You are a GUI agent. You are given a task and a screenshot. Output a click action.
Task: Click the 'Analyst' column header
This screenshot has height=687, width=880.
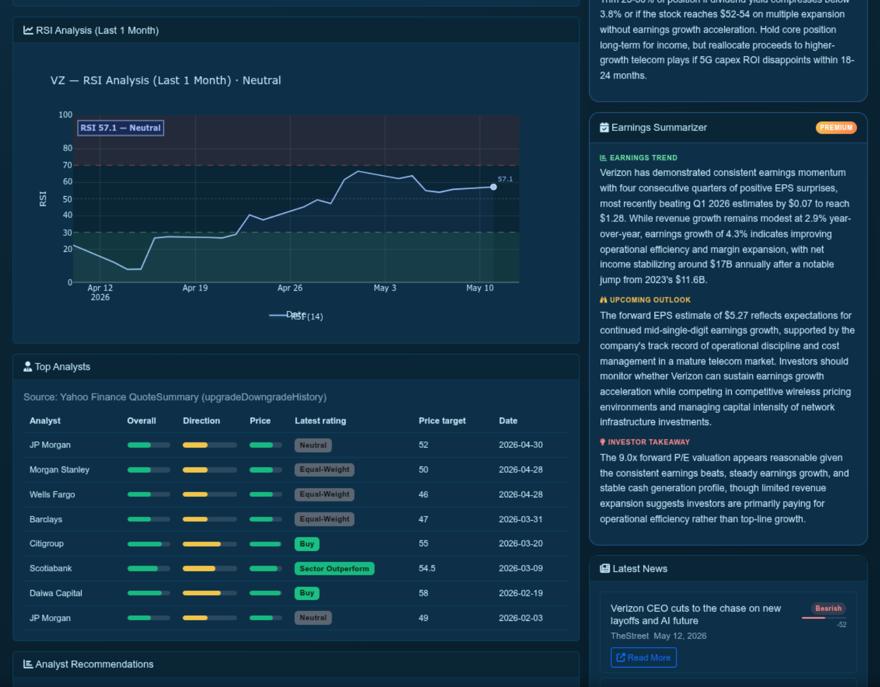tap(45, 421)
